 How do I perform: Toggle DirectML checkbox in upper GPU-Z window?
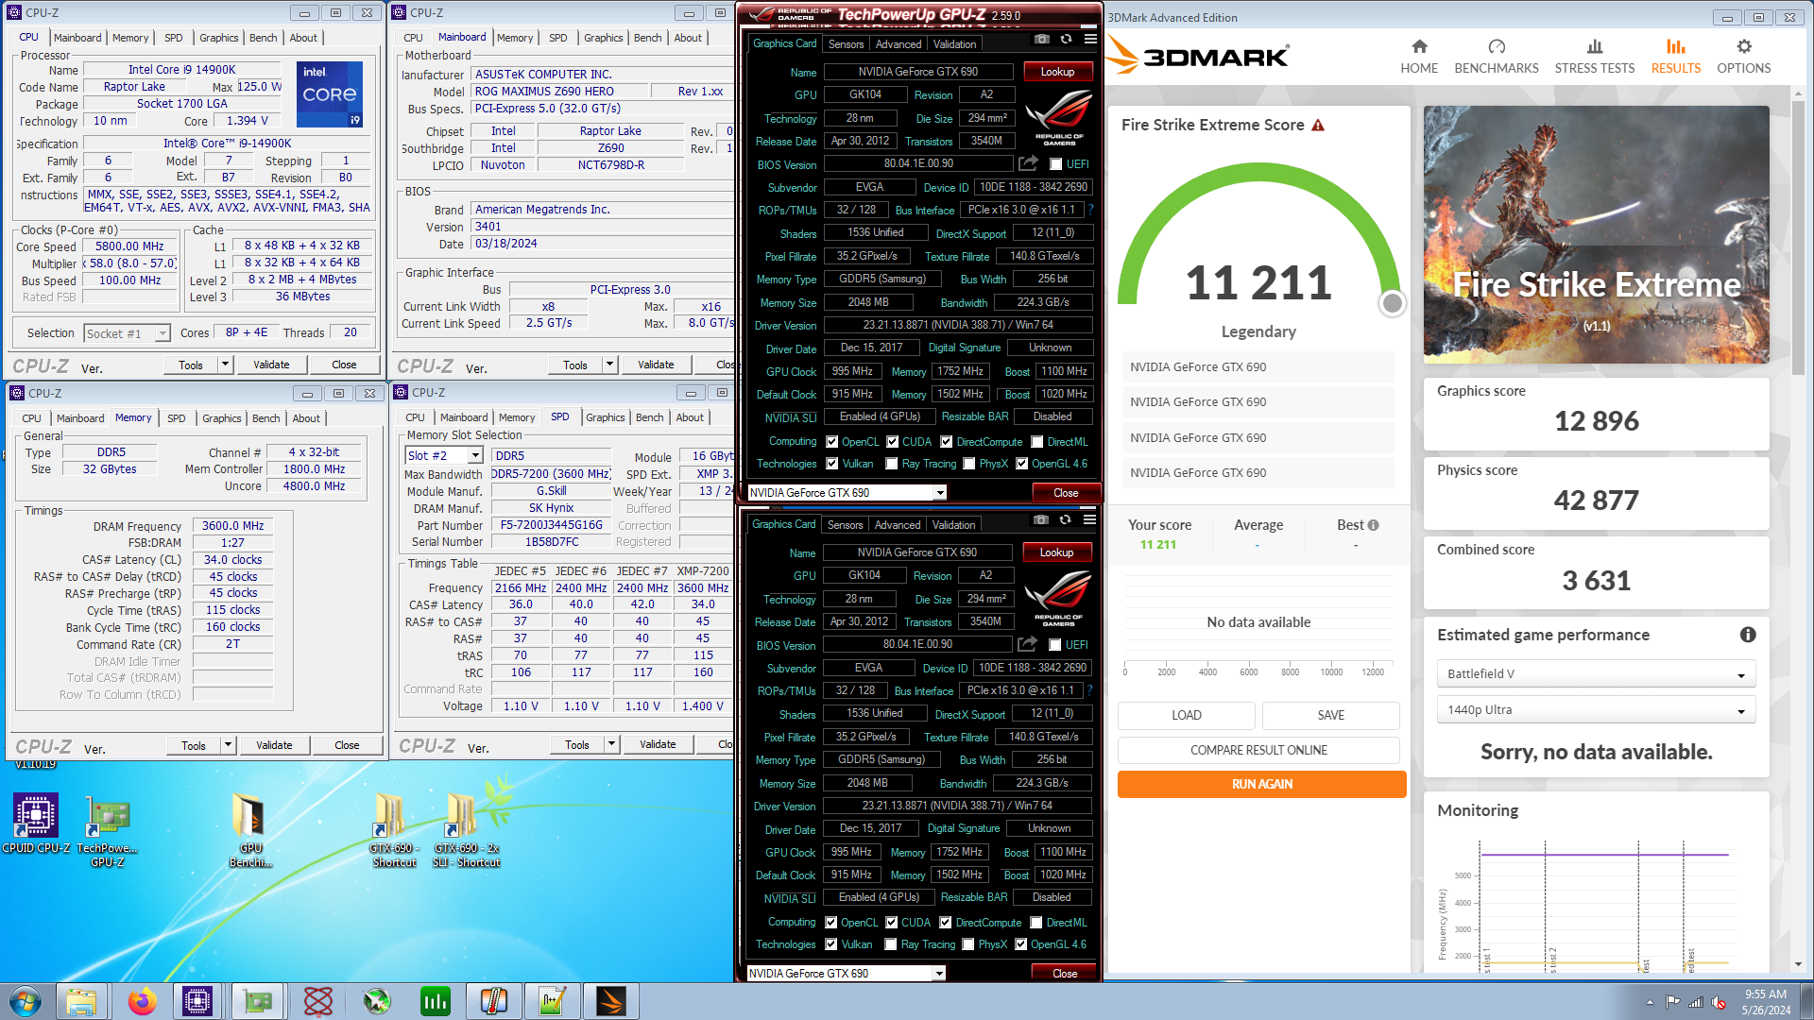tap(1036, 442)
